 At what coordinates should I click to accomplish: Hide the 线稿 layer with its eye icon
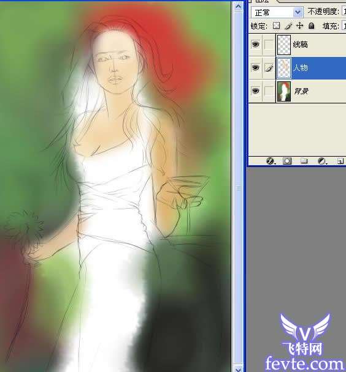255,45
